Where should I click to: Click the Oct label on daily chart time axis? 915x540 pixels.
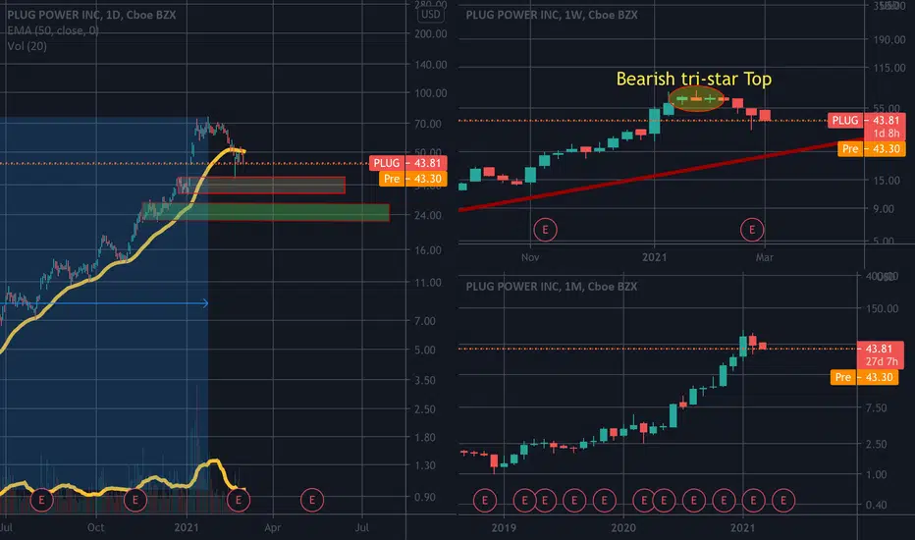coord(95,527)
